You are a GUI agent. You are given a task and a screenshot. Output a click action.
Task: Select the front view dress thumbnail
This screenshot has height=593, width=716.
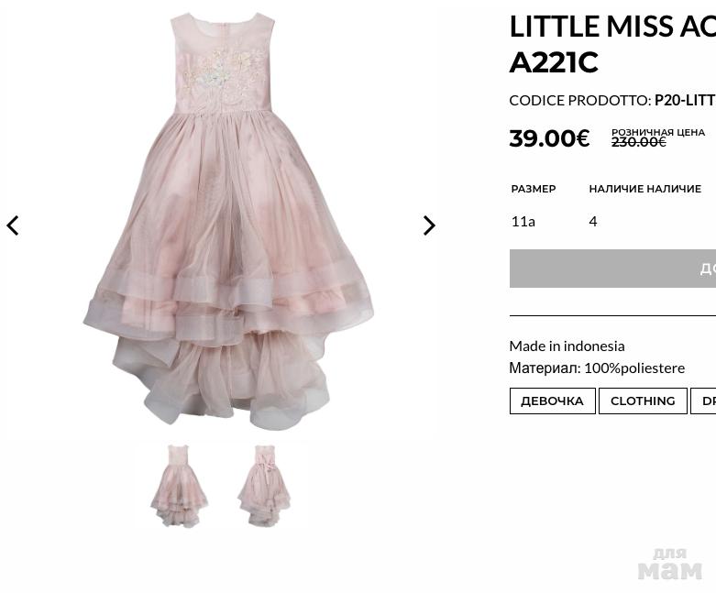[x=179, y=486]
